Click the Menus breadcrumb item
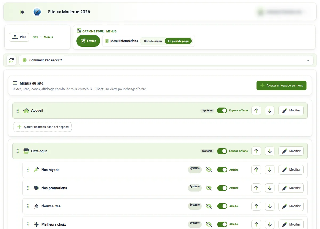Screen dimensions: 320x229 (x=48, y=37)
